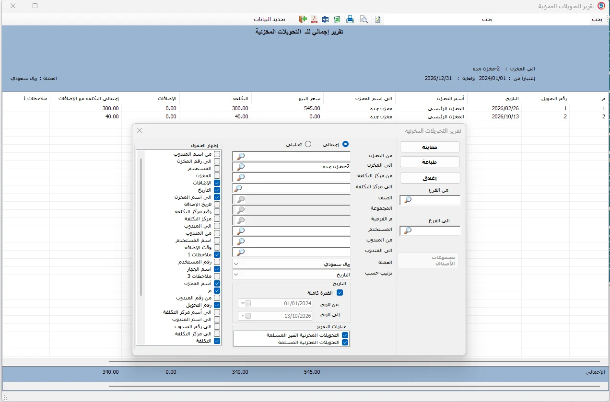This screenshot has width=610, height=402.
Task: Click the exit door icon in toolbar
Action: (303, 19)
